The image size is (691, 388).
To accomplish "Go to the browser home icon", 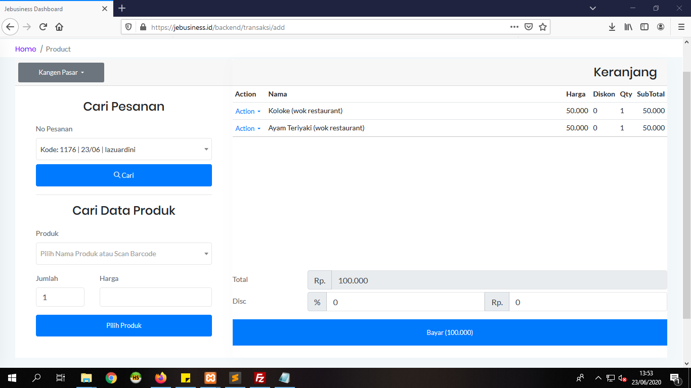I will (59, 27).
